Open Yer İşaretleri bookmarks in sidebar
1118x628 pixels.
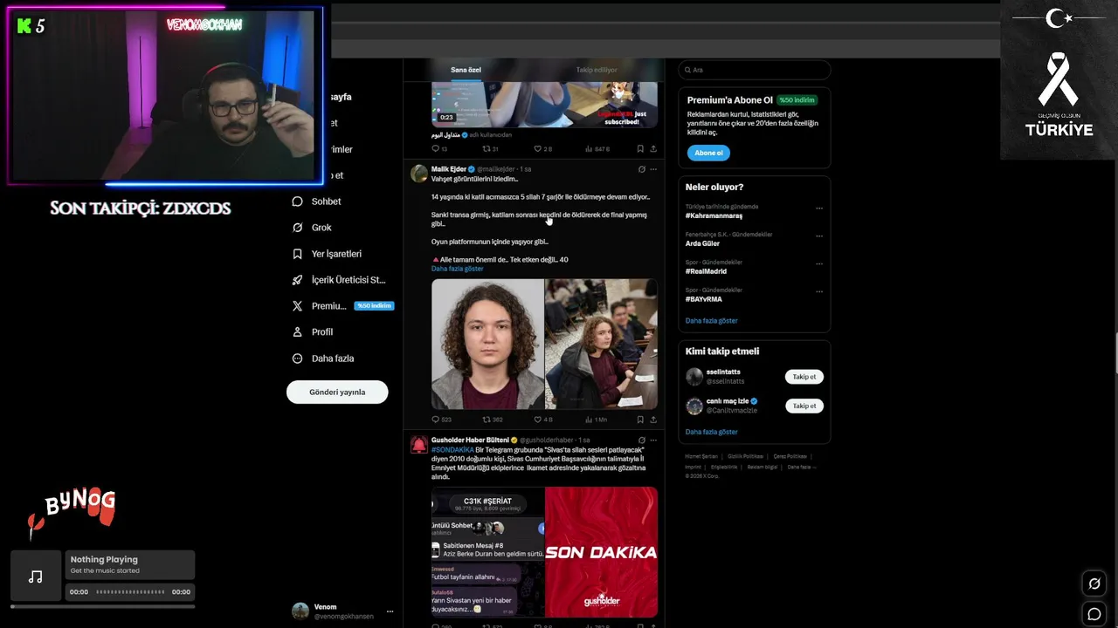click(327, 254)
